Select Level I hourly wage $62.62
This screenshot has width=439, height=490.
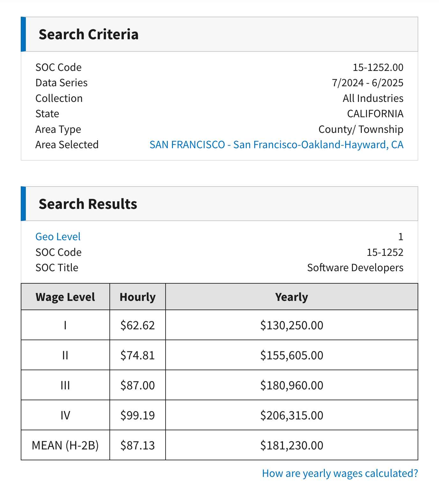pyautogui.click(x=138, y=325)
